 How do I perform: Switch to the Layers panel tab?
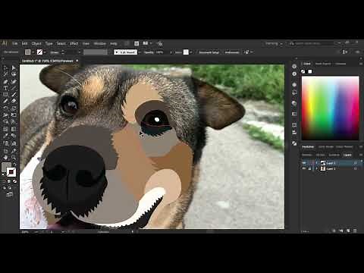tap(347, 155)
